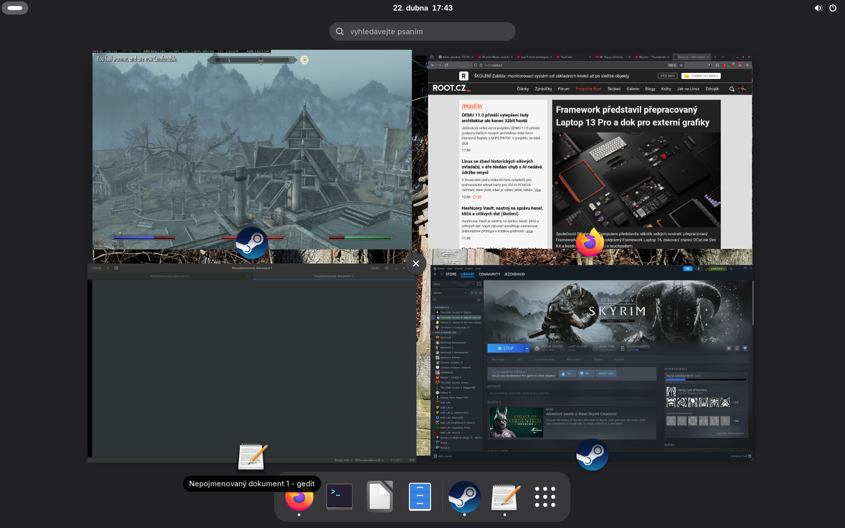Click Podpořte Root link
Image resolution: width=845 pixels, height=528 pixels.
(x=588, y=89)
